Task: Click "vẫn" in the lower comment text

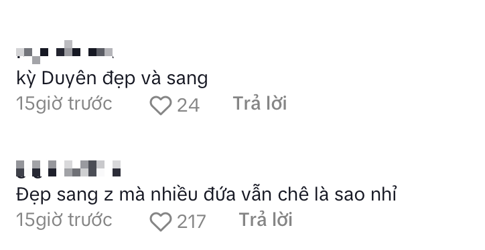Action: 255,195
